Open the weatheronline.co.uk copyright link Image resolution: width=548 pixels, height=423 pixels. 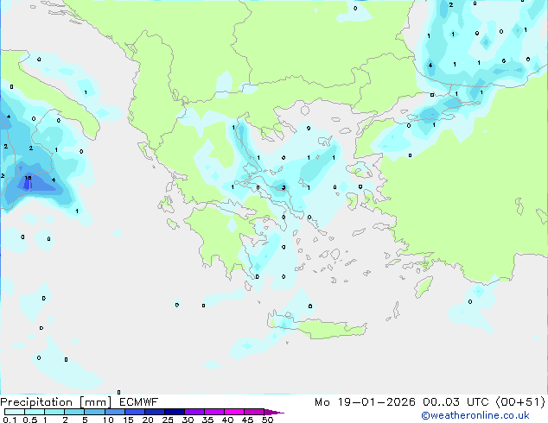coord(475,415)
